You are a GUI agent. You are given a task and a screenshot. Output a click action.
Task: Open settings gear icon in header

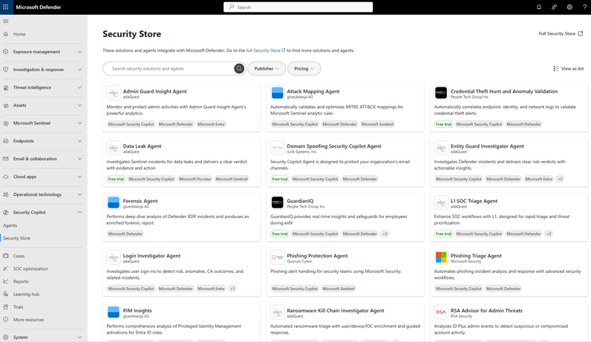click(569, 7)
